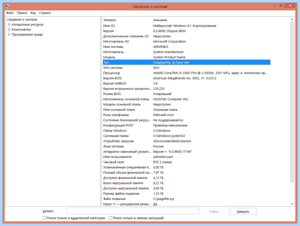
Task: Select the Hyper-V расширения режима row
Action: 186,204
